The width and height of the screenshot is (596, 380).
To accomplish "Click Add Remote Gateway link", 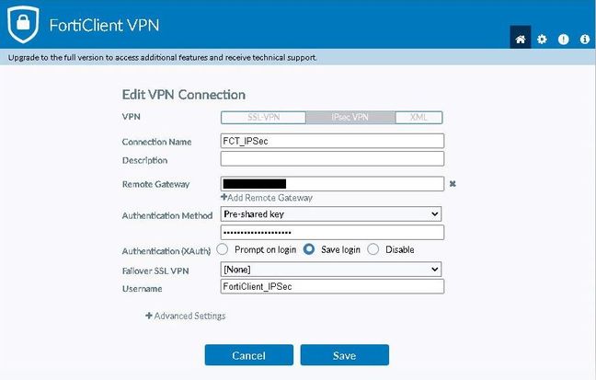I will click(x=267, y=198).
